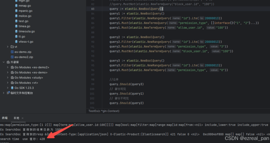Expand Go Modules <study> node
Screen dimensions: 270x143
point(8,78)
